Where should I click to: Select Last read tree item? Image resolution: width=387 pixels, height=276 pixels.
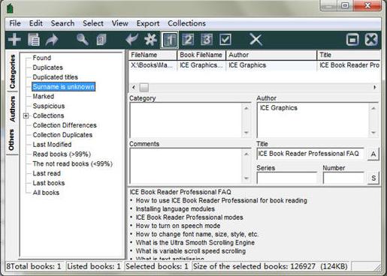tap(47, 173)
